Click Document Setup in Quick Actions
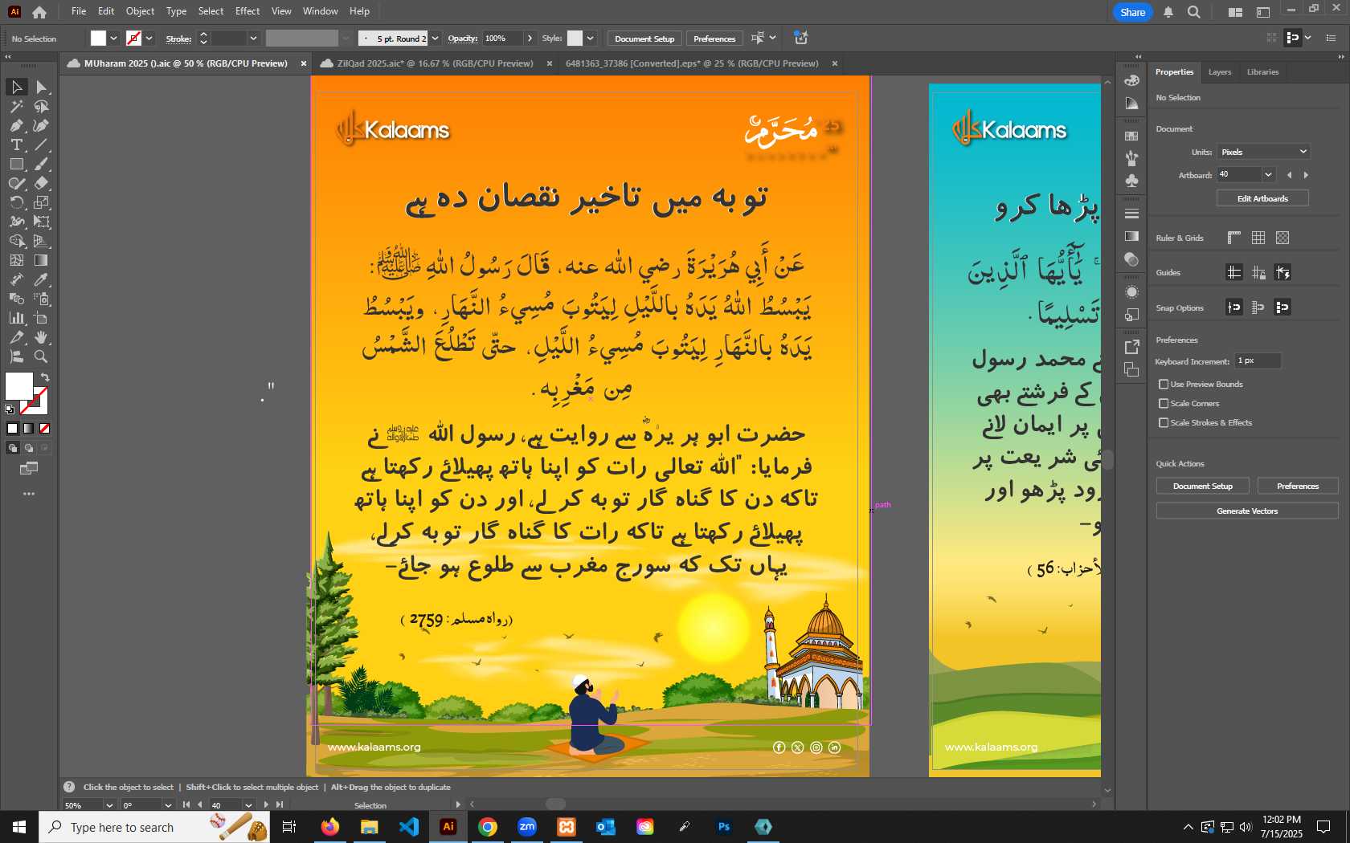The width and height of the screenshot is (1350, 843). tap(1202, 486)
